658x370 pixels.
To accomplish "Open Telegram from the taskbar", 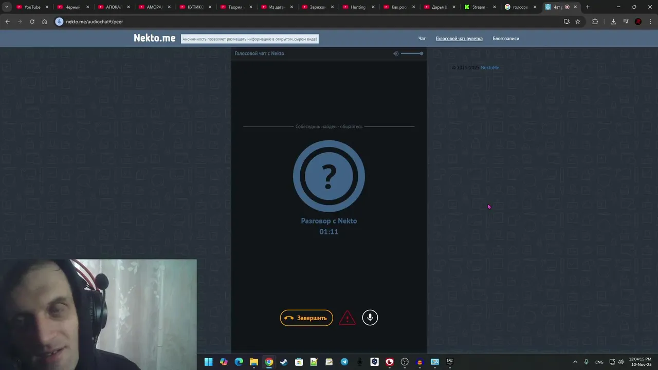I will (x=344, y=362).
